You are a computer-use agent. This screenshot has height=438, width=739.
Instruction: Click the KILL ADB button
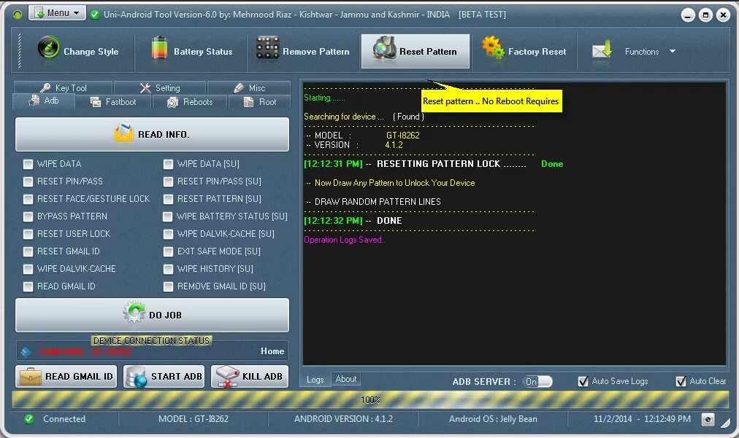(250, 376)
